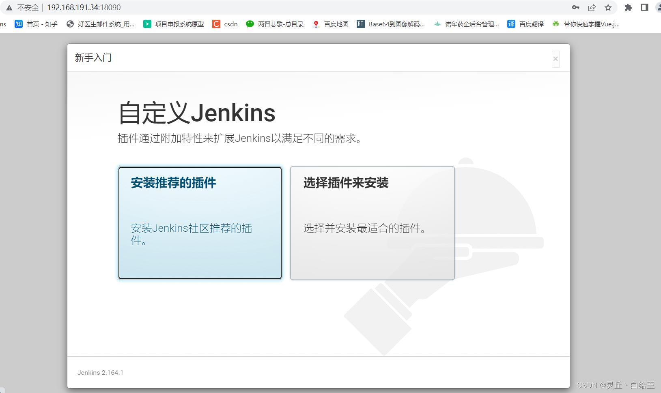The image size is (661, 393).
Task: Click the browser extensions puzzle icon
Action: [627, 7]
